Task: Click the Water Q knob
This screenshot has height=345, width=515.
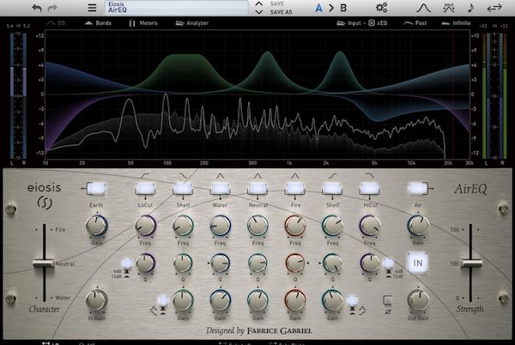Action: (x=220, y=263)
